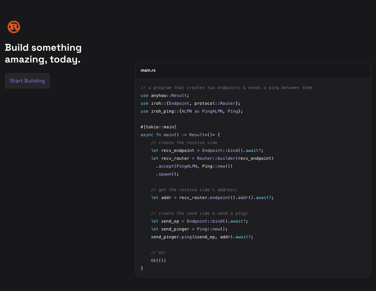Click the line importing iroh Endpoint and Router
The image size is (376, 291).
tap(190, 103)
